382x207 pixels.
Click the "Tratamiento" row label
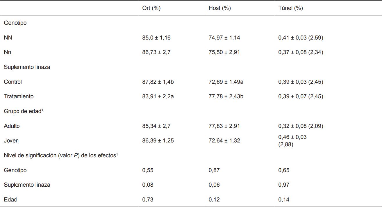point(19,97)
